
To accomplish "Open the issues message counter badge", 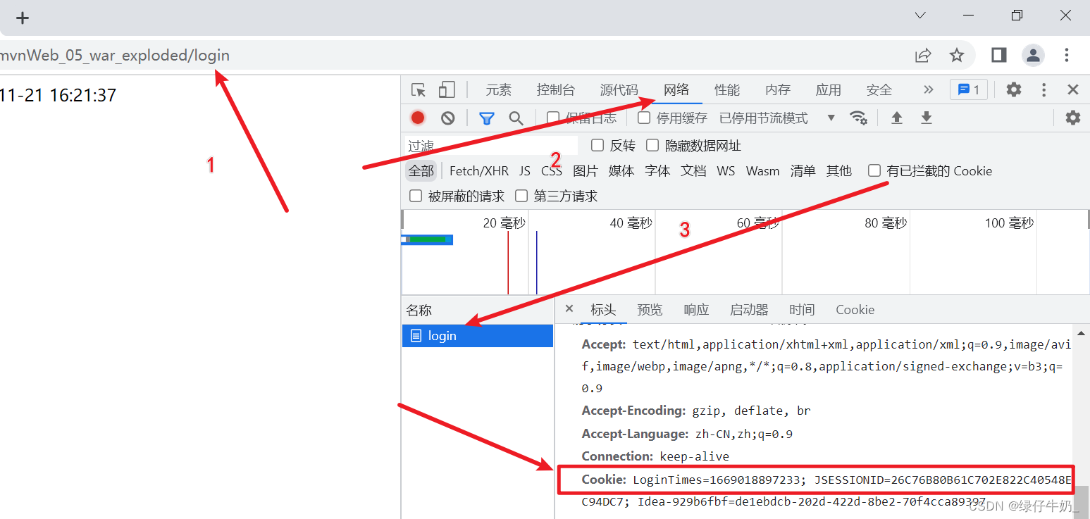I will click(x=969, y=89).
